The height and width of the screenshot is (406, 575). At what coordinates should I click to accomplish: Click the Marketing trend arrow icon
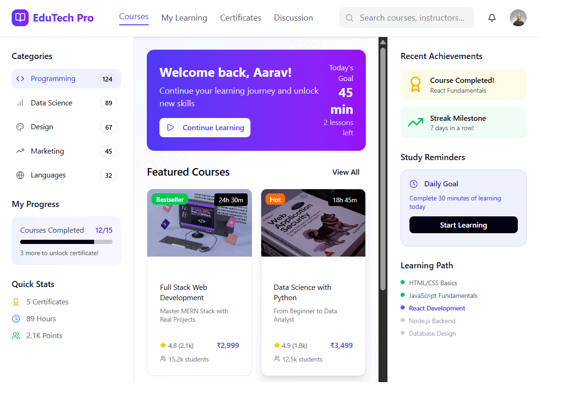click(x=20, y=151)
